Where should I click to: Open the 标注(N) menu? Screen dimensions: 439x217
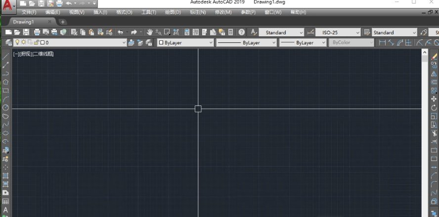(x=198, y=12)
